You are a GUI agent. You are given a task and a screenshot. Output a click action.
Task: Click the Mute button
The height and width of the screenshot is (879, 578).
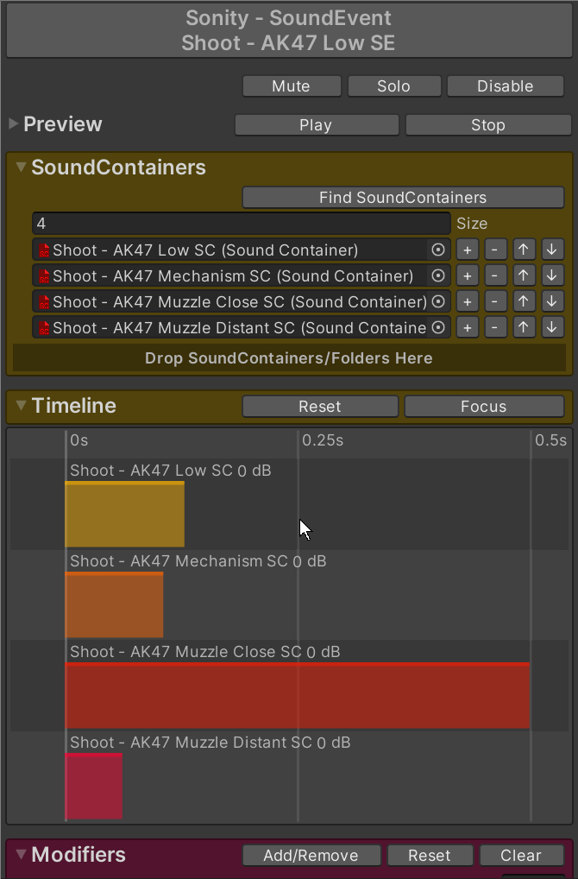click(x=292, y=85)
